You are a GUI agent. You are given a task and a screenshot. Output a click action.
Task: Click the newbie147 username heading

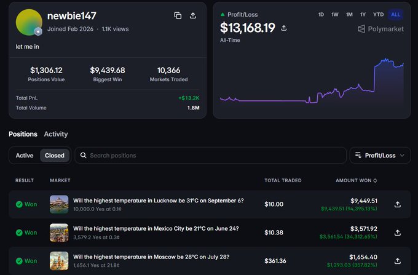click(72, 16)
